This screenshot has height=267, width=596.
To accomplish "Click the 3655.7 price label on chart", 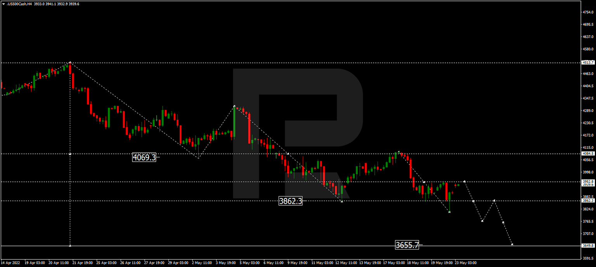I will [x=407, y=245].
